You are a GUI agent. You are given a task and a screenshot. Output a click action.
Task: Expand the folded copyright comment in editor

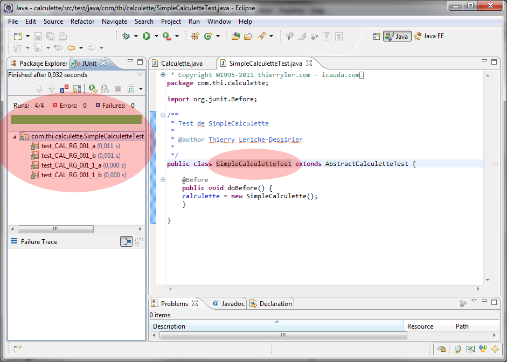click(x=163, y=75)
